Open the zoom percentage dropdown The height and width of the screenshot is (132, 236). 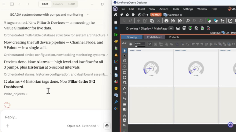(150, 44)
